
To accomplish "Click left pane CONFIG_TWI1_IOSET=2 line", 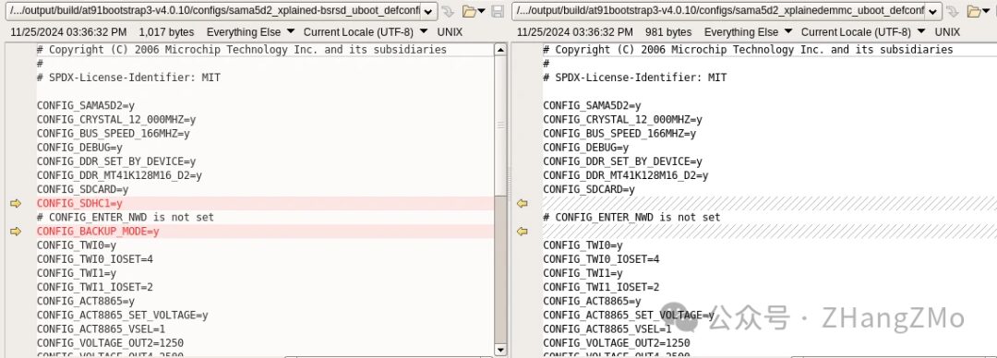I will 95,288.
